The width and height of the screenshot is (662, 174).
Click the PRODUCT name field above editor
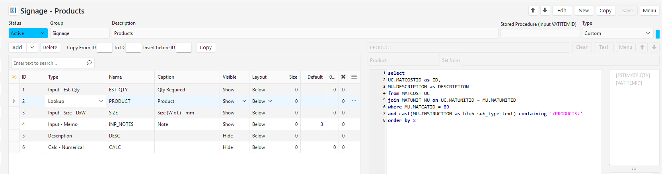(469, 47)
